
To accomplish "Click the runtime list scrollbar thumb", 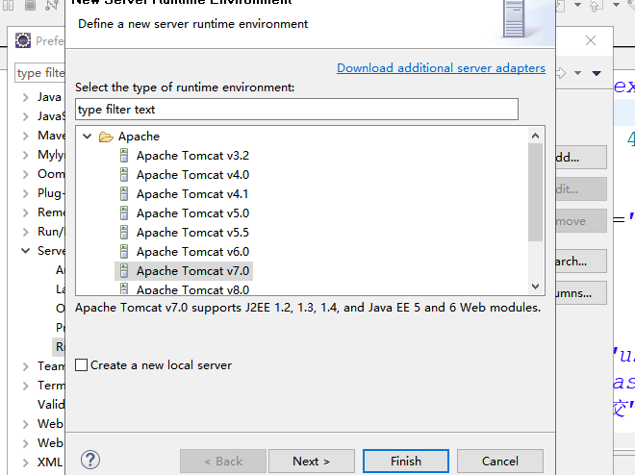I will pos(535,192).
